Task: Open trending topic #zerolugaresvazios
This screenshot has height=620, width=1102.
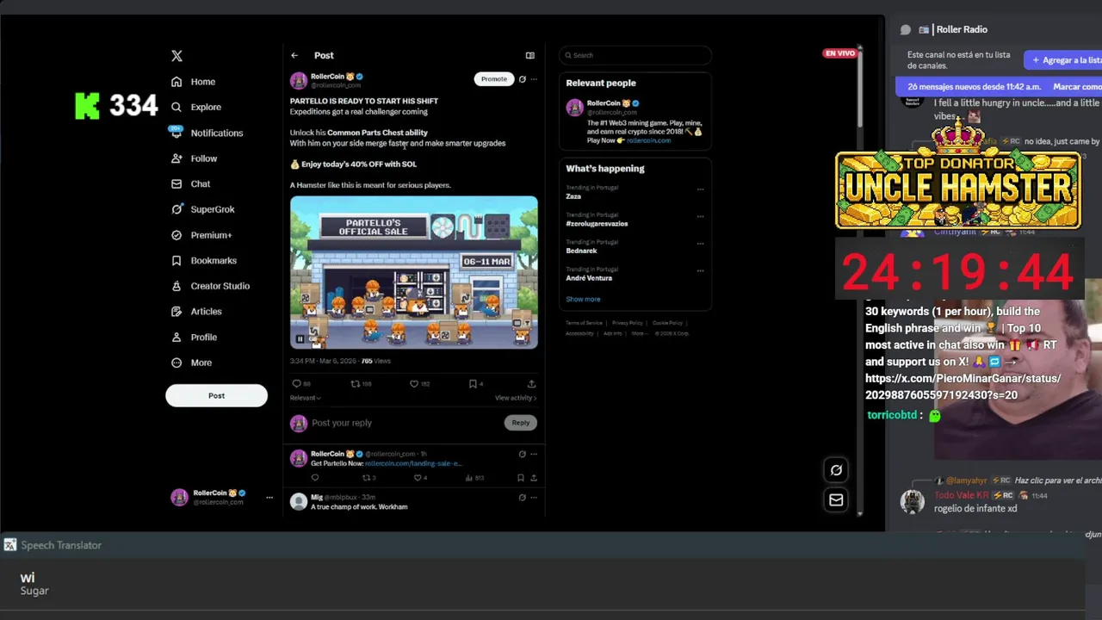Action: (597, 224)
